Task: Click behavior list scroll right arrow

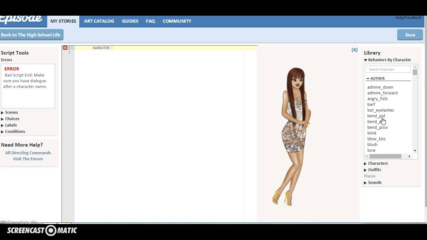Action: (409, 156)
